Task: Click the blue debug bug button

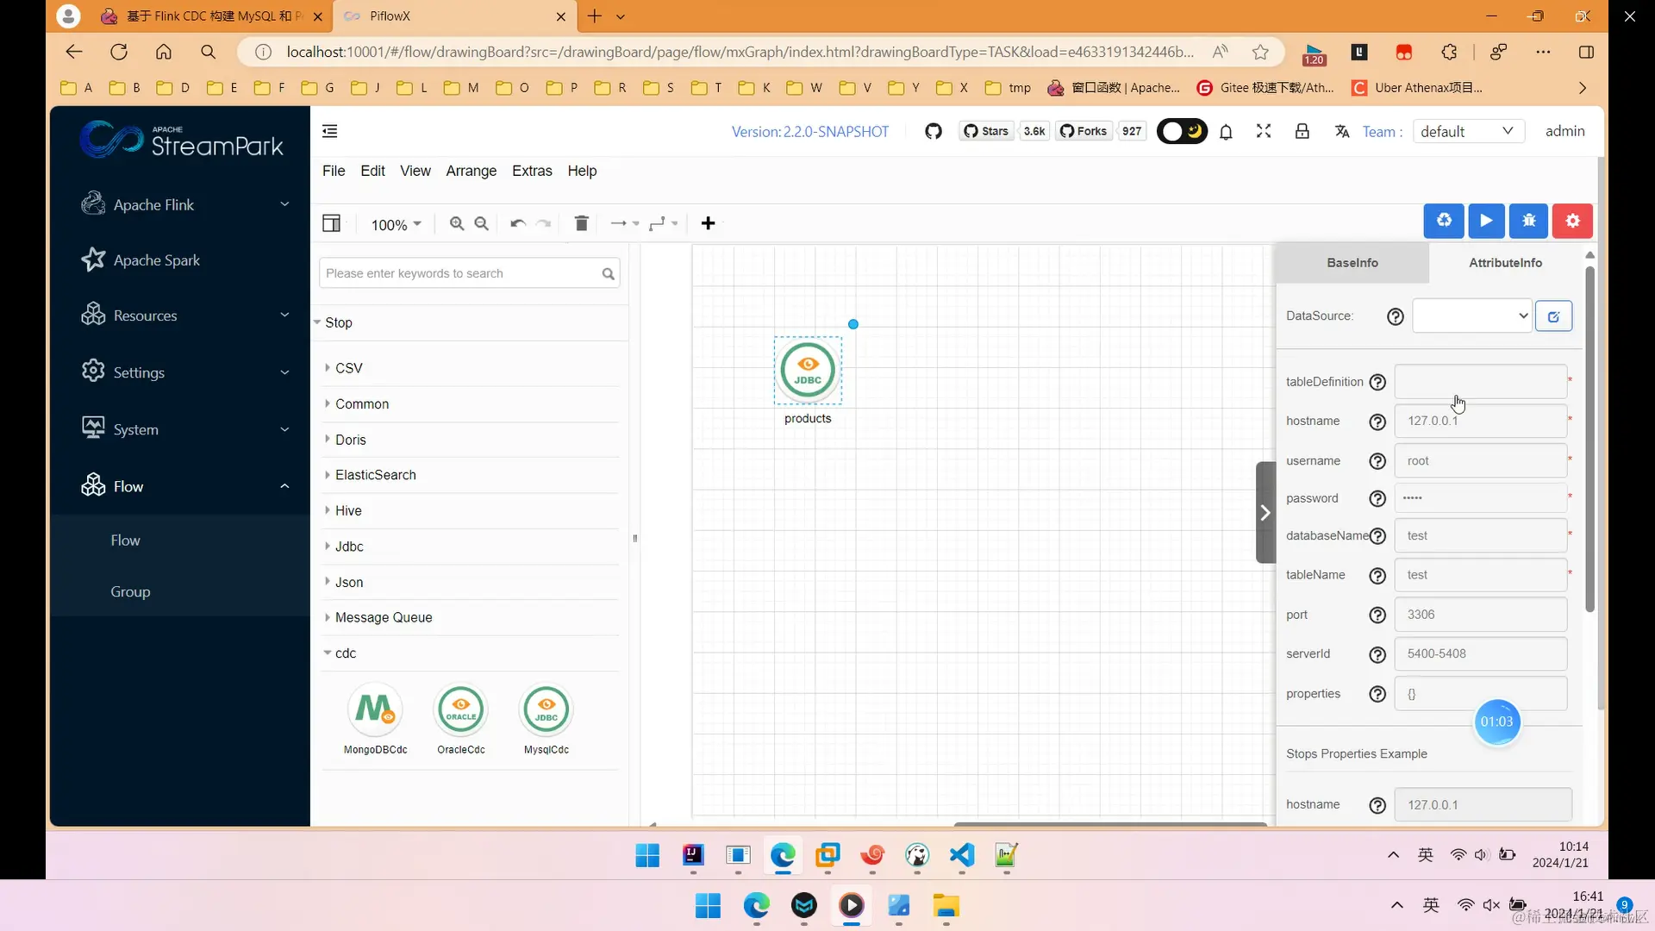Action: point(1529,221)
